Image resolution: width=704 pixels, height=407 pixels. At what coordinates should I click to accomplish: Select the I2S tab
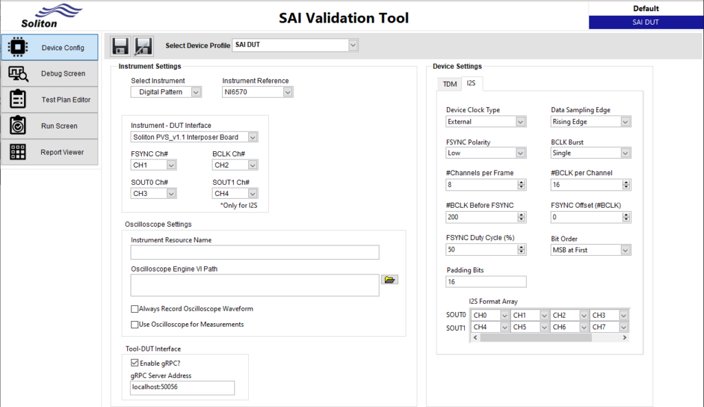[470, 83]
